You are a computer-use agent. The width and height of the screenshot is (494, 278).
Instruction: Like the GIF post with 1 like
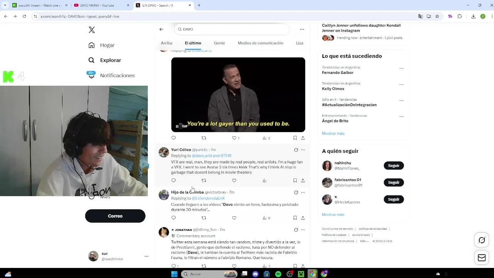coord(235,138)
